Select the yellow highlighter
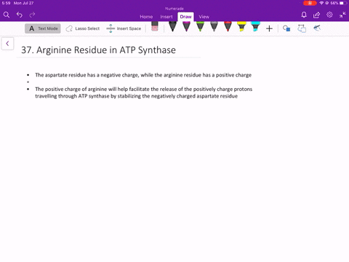349x262 pixels. [x=241, y=27]
